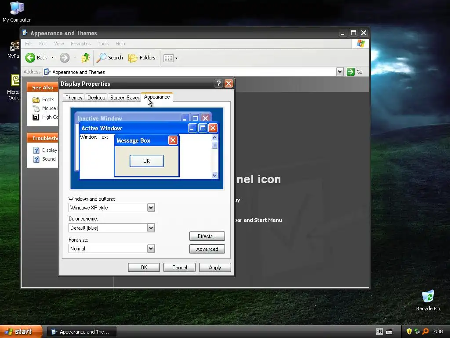Click the Active Window preview maximize icon
The image size is (450, 338).
coord(203,128)
